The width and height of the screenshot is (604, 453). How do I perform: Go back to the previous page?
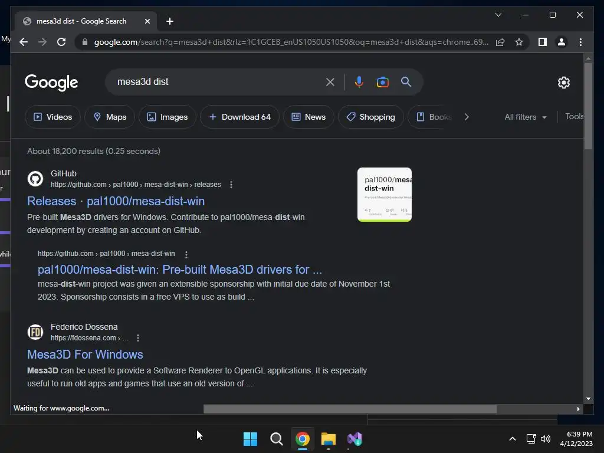(24, 42)
